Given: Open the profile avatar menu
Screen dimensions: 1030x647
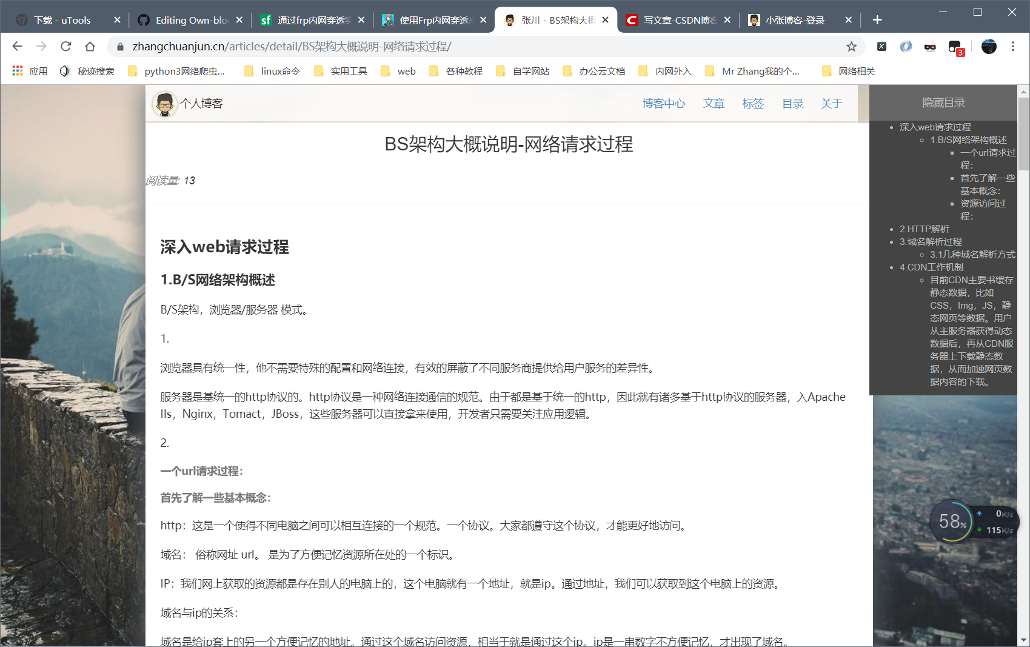Looking at the screenshot, I should click(x=989, y=46).
